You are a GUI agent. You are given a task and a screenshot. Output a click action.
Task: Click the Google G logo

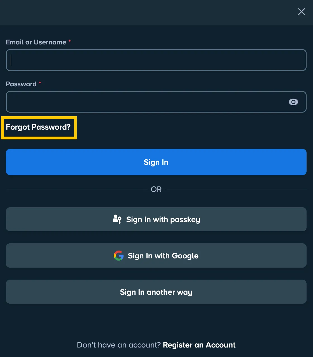pos(118,256)
